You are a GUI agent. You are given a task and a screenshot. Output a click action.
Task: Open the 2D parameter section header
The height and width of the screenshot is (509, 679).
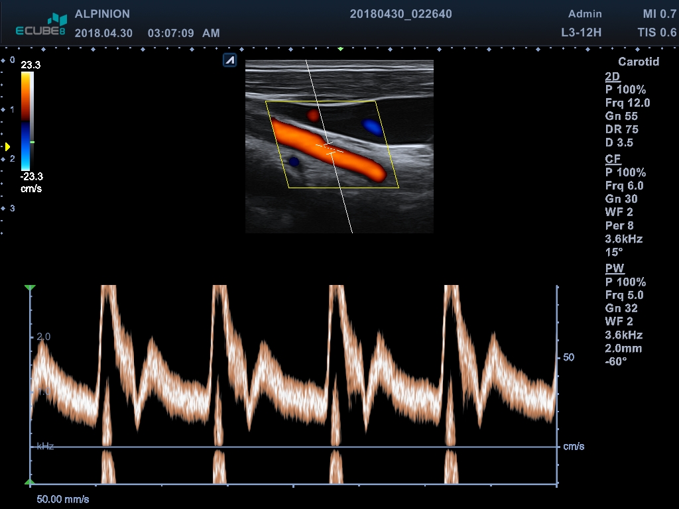pyautogui.click(x=613, y=76)
